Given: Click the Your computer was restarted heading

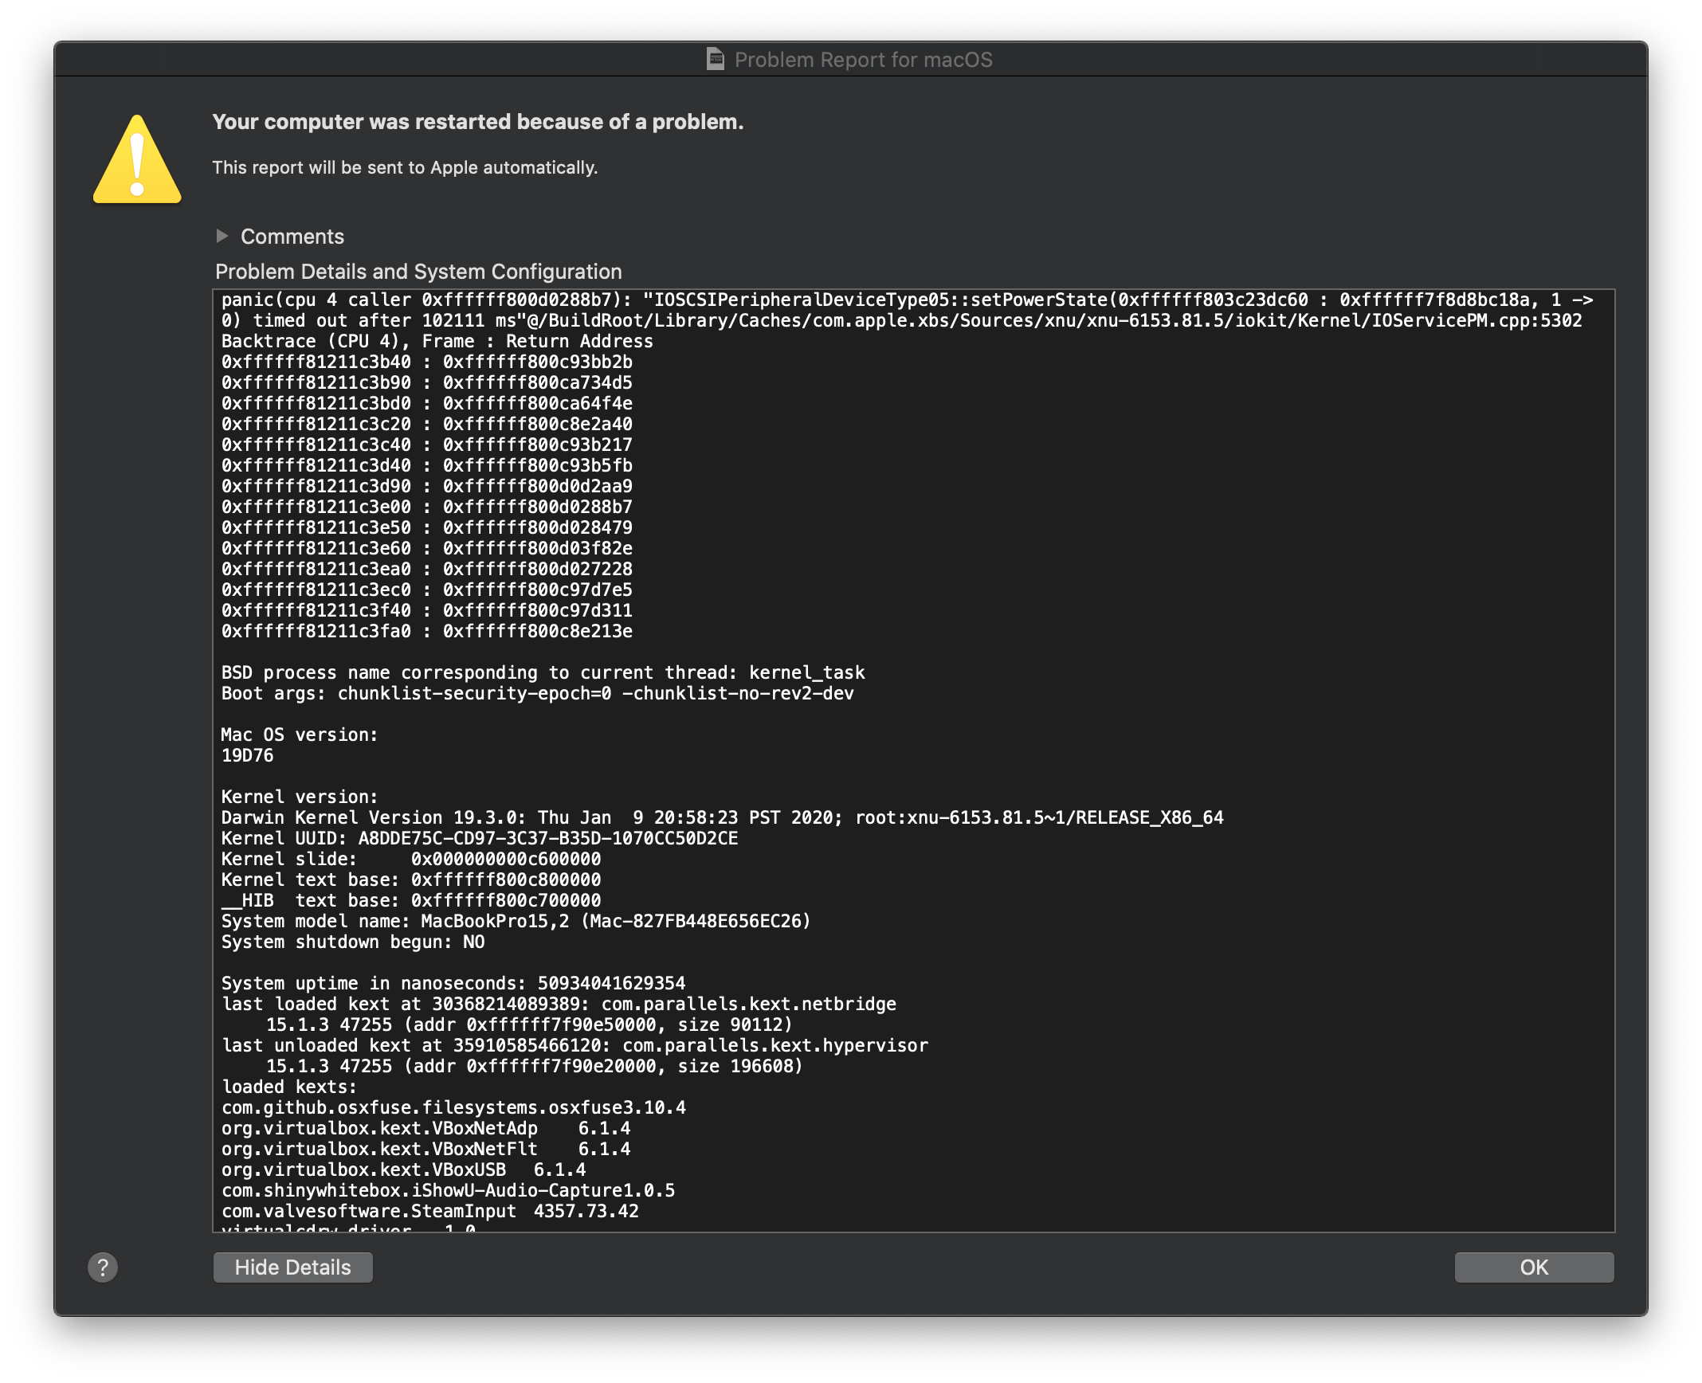Looking at the screenshot, I should [x=476, y=121].
